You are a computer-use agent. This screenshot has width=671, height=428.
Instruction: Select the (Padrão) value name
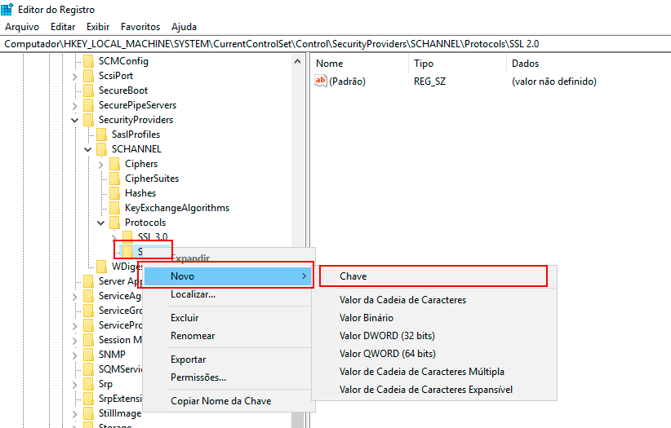[x=347, y=82]
